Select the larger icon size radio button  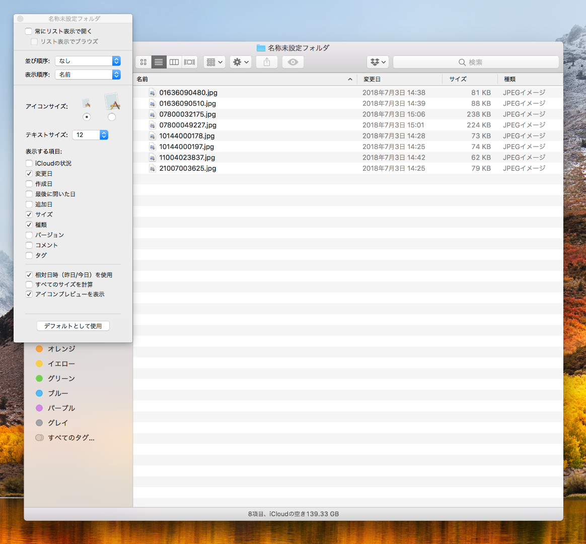[x=112, y=117]
